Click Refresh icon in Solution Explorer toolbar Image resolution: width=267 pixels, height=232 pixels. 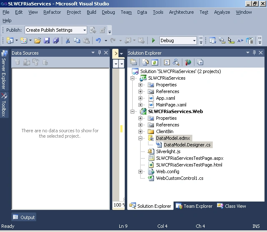[x=154, y=62]
